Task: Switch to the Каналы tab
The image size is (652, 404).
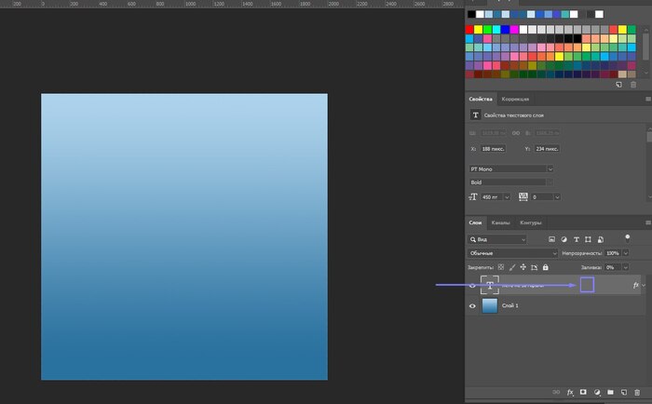Action: pyautogui.click(x=501, y=223)
